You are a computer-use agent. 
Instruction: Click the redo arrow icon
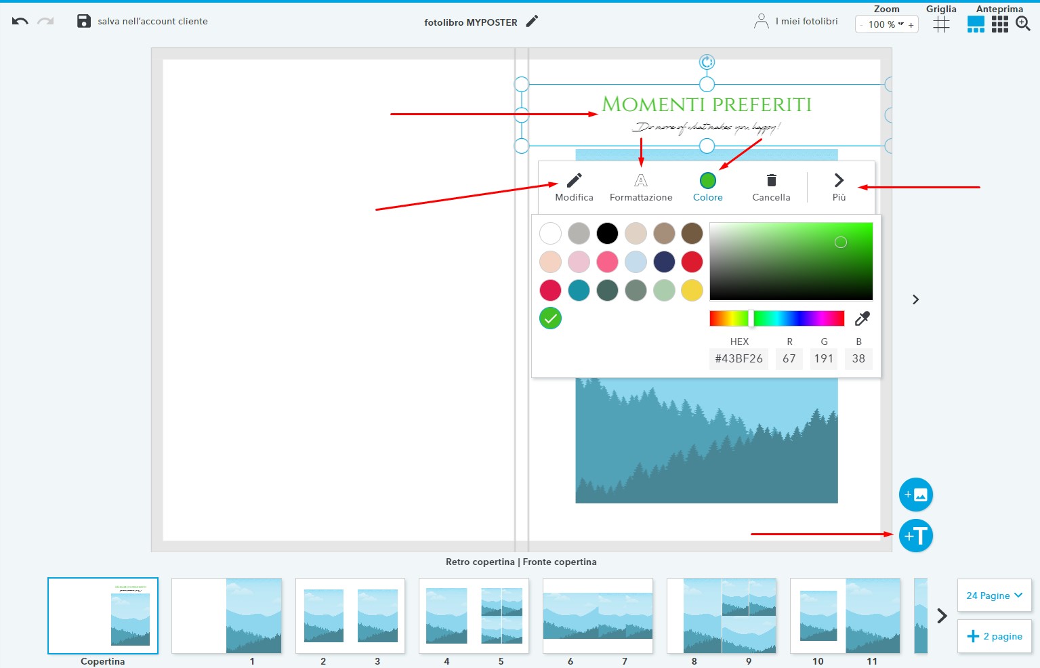click(45, 21)
